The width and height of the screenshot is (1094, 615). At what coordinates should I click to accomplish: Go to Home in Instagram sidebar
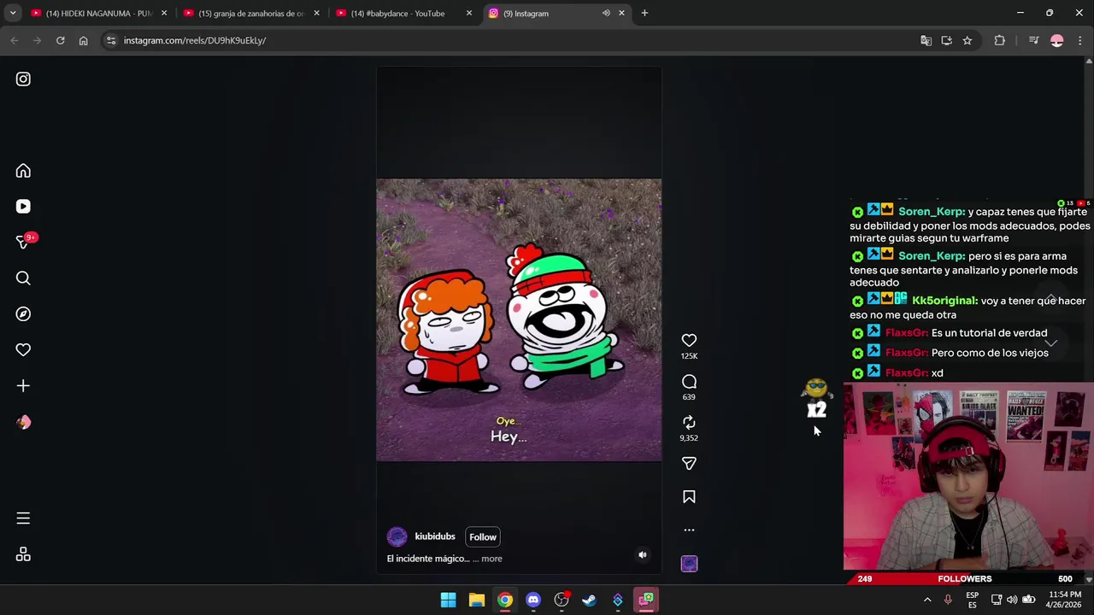[23, 171]
